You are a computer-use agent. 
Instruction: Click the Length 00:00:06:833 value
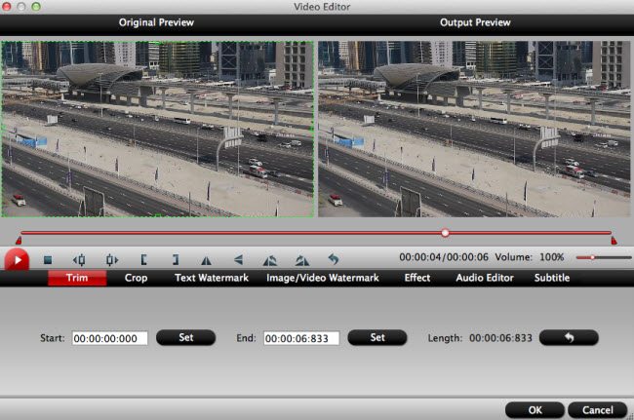coord(500,338)
